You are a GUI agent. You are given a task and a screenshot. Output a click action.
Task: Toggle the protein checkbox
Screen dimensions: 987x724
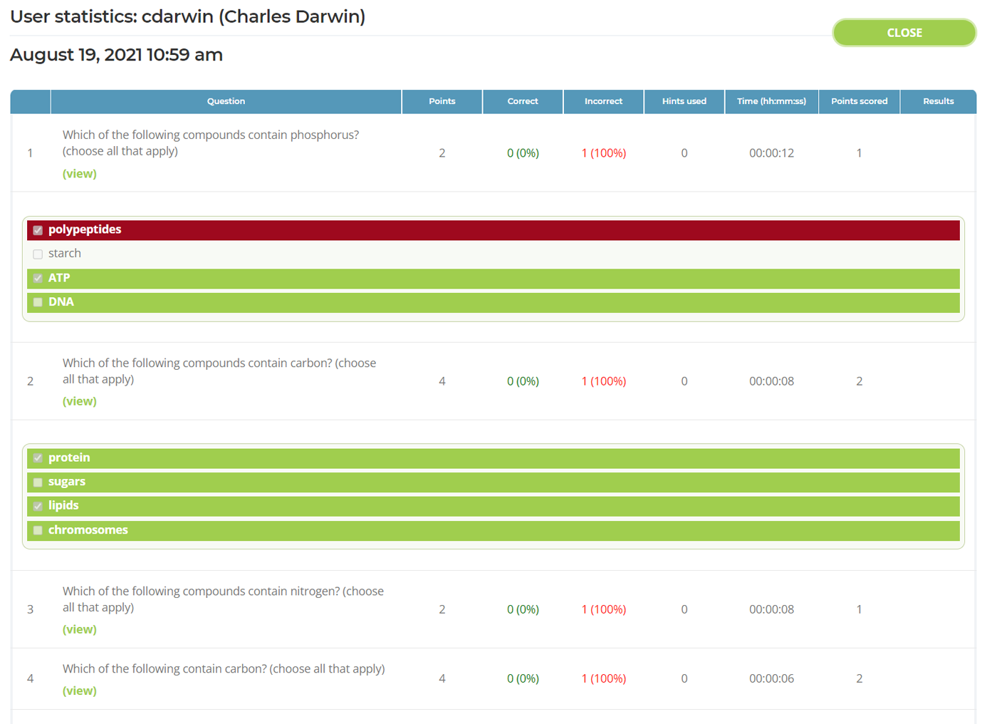(x=38, y=458)
